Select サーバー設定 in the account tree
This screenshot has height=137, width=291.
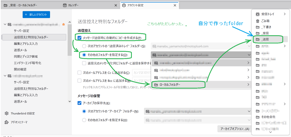[22, 31]
